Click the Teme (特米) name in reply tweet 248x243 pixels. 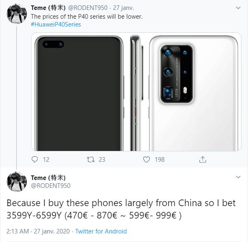(x=48, y=177)
